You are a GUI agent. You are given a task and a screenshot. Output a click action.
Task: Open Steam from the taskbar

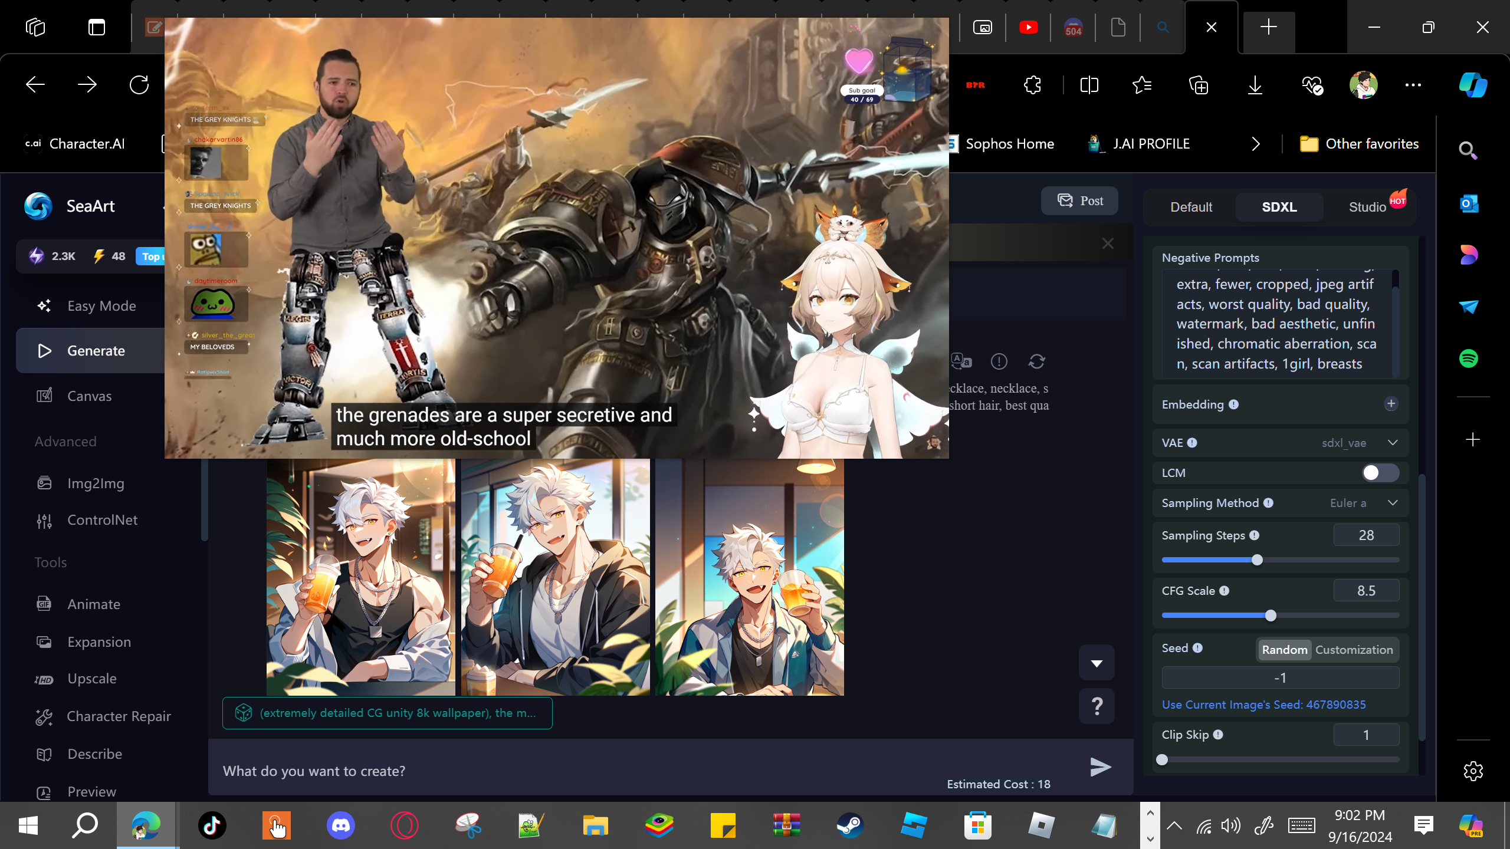click(850, 825)
